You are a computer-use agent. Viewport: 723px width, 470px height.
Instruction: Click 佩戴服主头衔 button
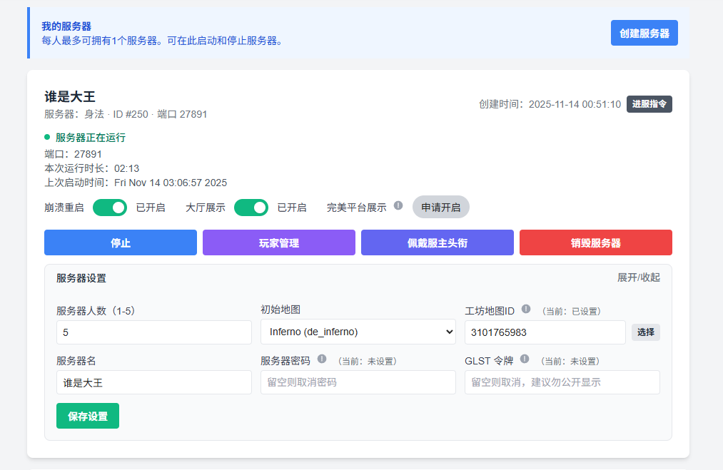437,242
